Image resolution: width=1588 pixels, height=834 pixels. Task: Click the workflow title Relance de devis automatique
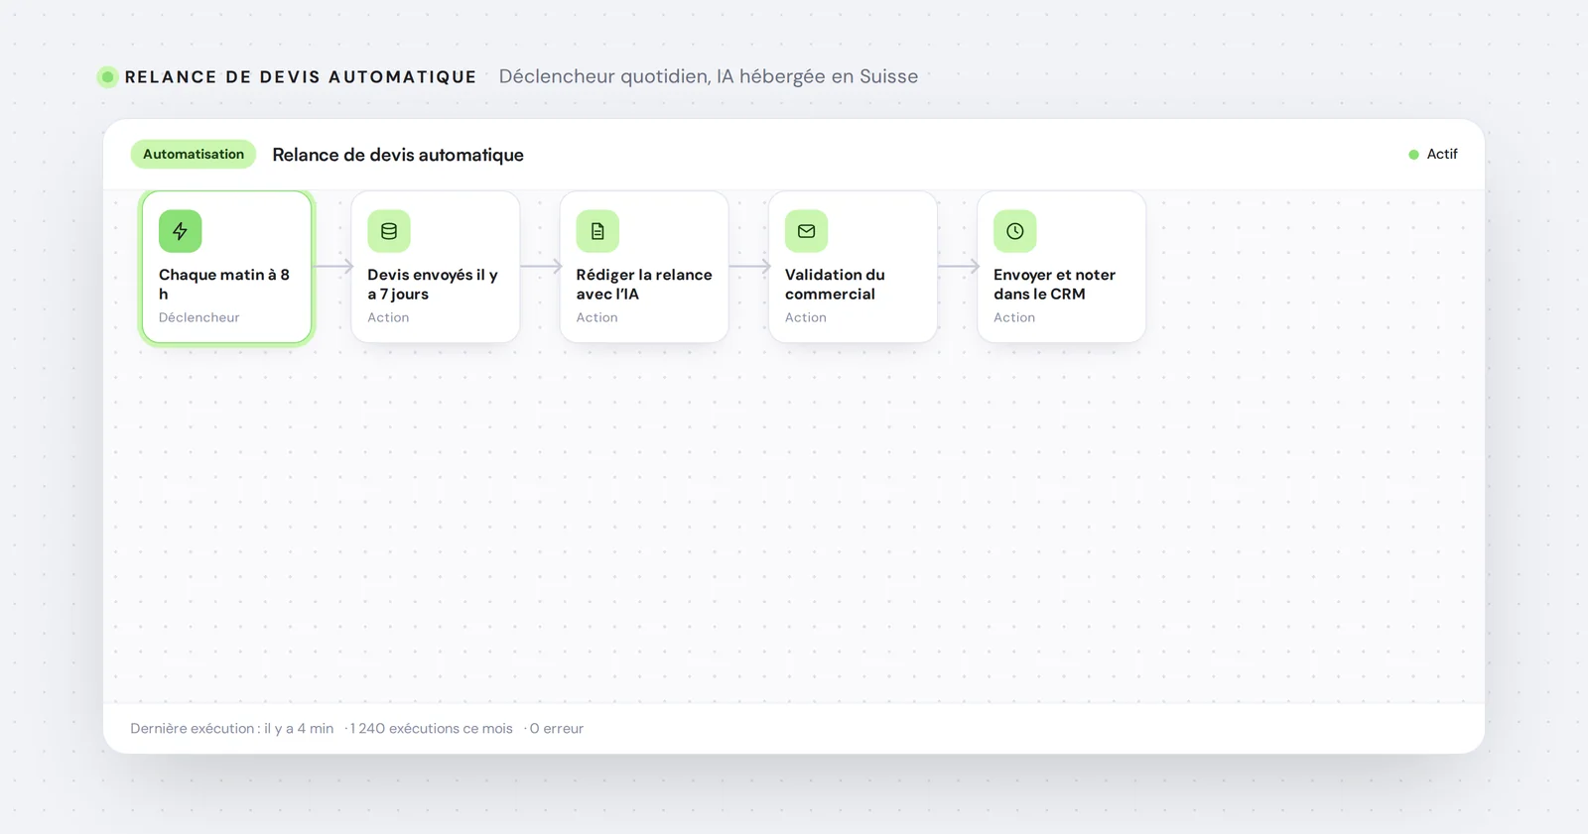click(398, 155)
